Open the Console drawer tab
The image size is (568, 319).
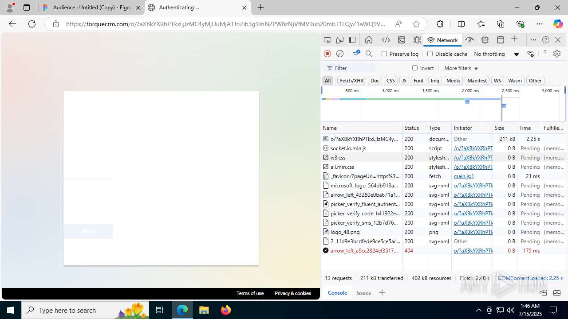tap(337, 292)
